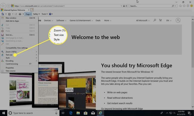The width and height of the screenshot is (194, 116).
Task: Click the Print icon in the command bar
Action: coord(20,14)
